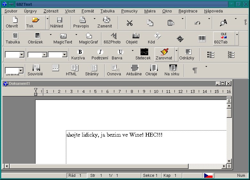The height and width of the screenshot is (180, 250).
Task: Click the pinwheel swirl icon
Action: pos(180,39)
